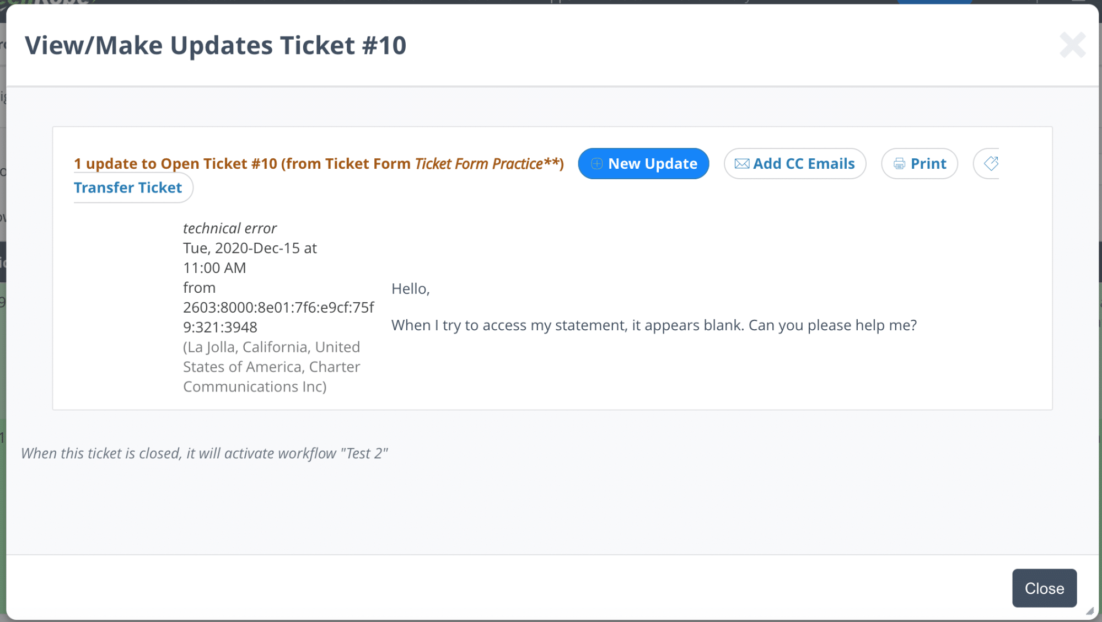The image size is (1102, 622).
Task: Click the resize grip in dialog corner
Action: point(1090,611)
